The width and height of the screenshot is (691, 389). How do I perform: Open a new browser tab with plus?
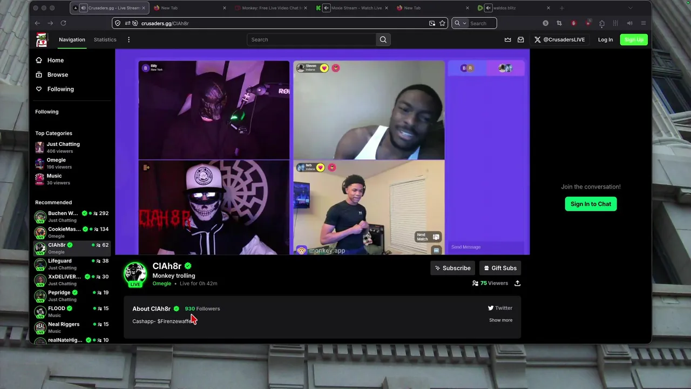tap(561, 8)
